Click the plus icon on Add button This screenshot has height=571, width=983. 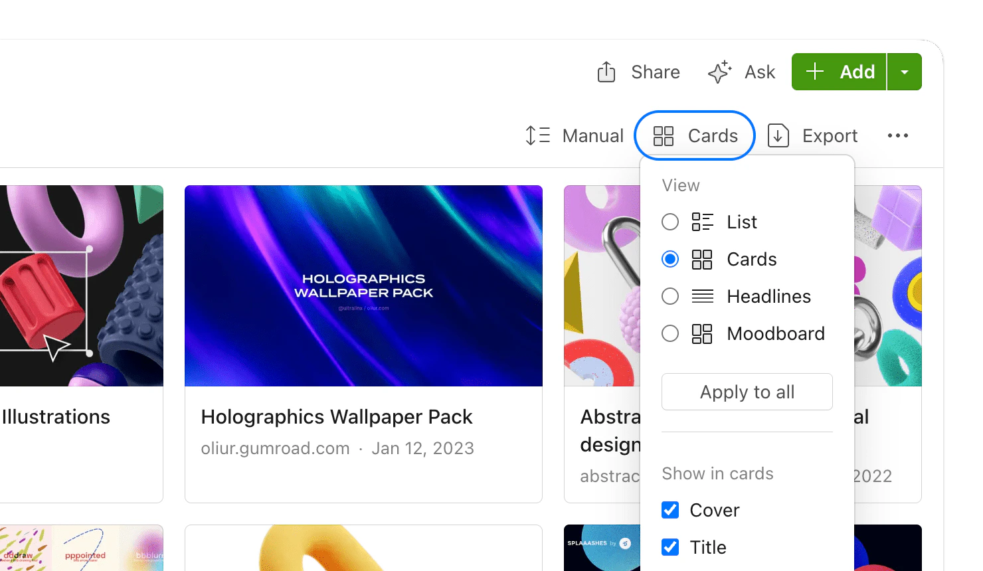point(814,72)
